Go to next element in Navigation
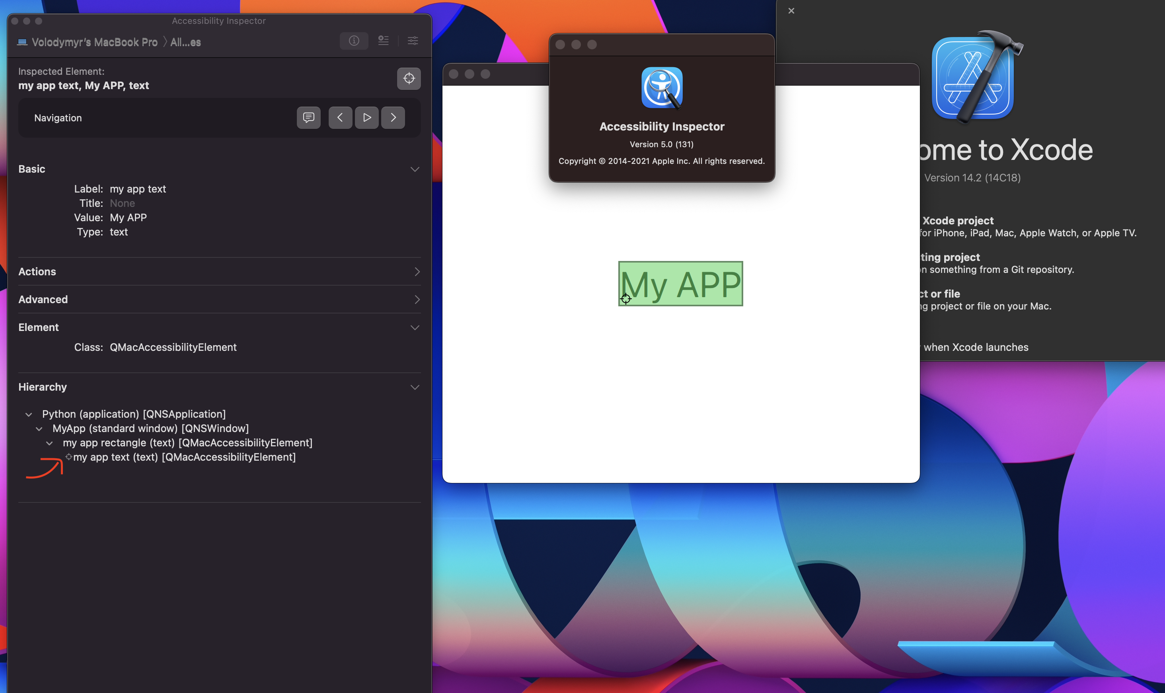Screen dimensions: 1165x693 (x=393, y=118)
